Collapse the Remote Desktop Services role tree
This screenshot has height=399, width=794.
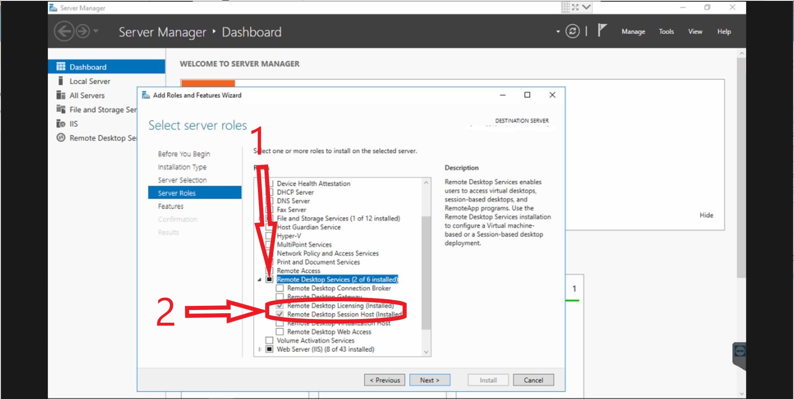point(260,280)
